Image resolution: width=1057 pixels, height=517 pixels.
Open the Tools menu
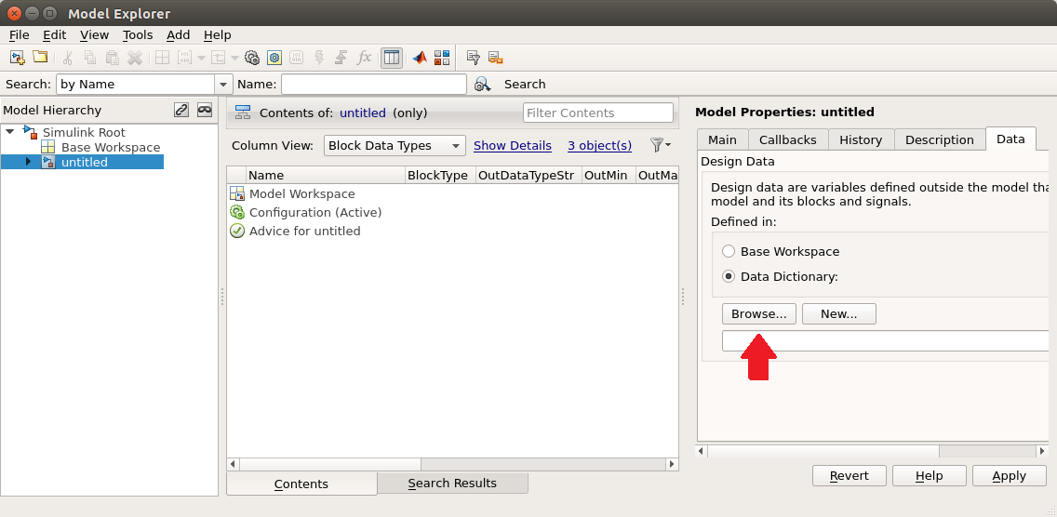tap(138, 35)
